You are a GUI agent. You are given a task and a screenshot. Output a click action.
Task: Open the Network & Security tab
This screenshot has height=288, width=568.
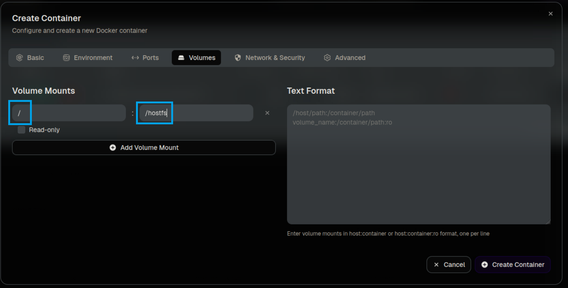(x=270, y=58)
